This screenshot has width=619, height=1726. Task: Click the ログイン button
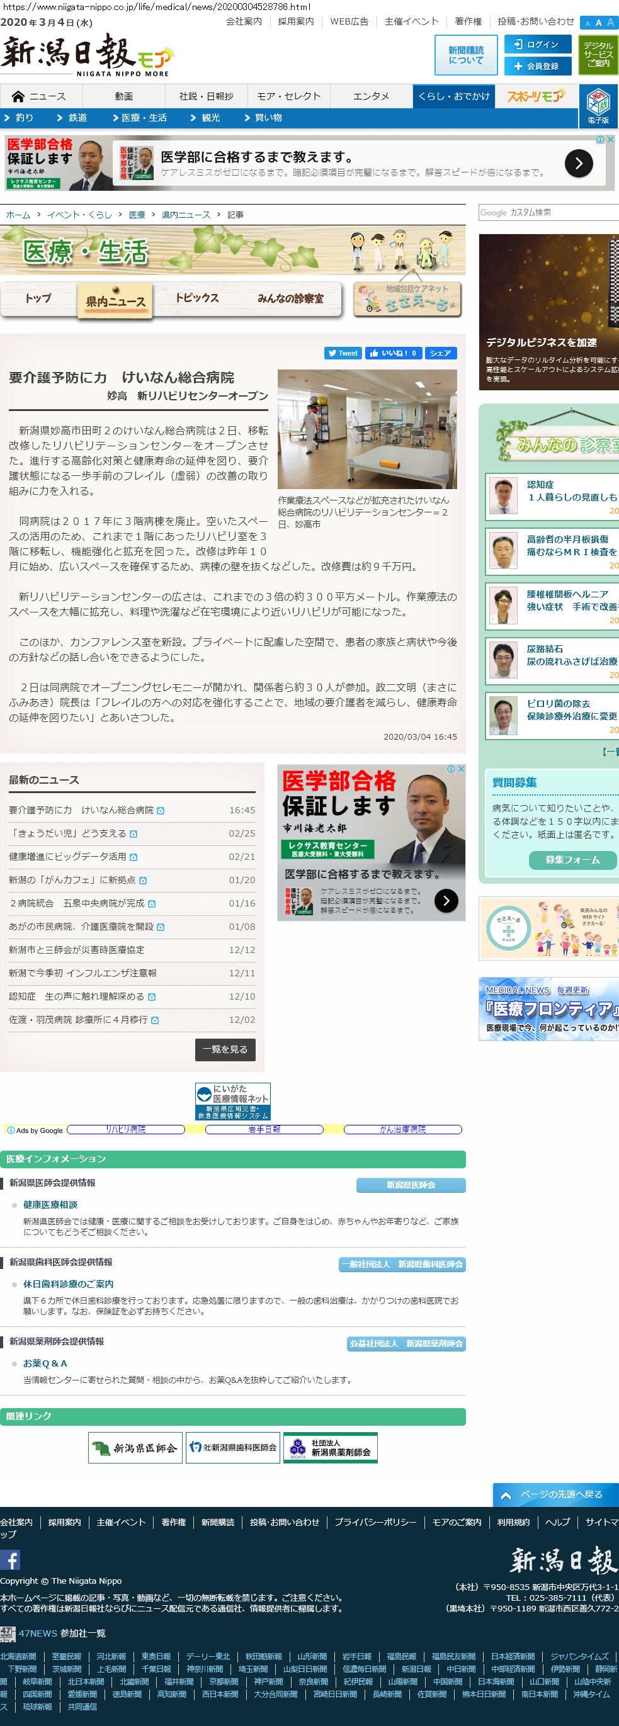click(537, 45)
